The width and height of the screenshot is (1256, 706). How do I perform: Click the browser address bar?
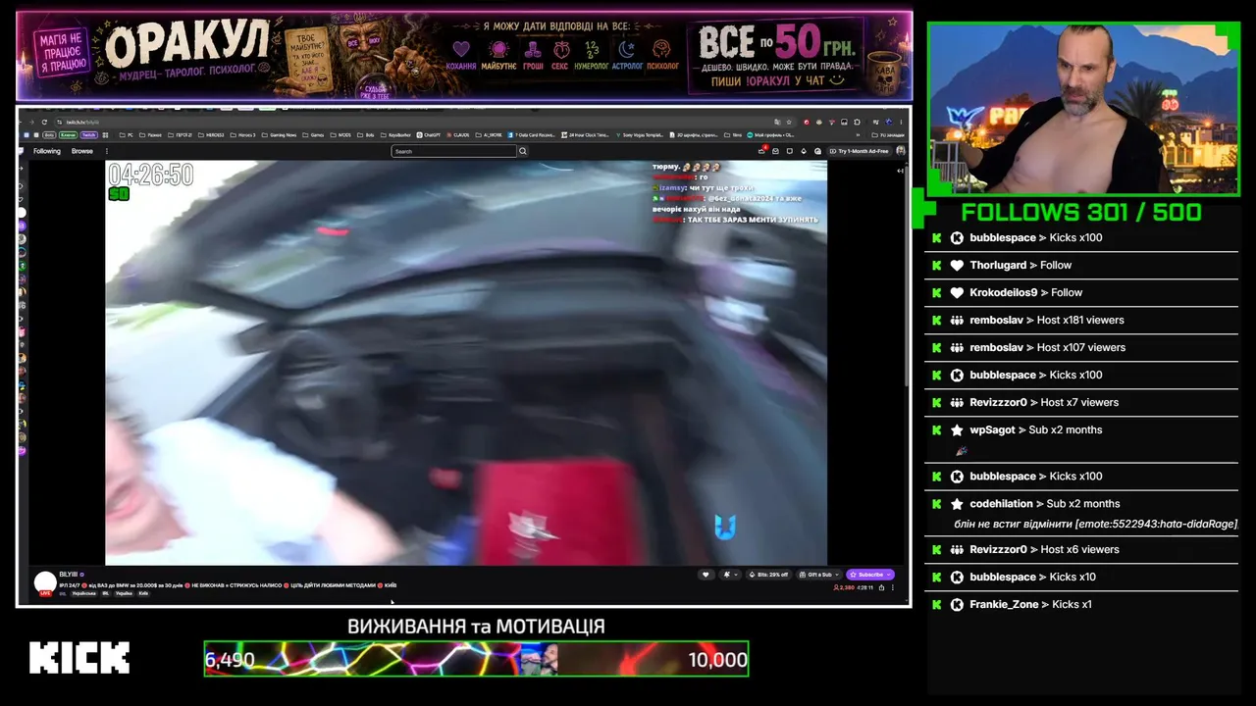pos(422,122)
